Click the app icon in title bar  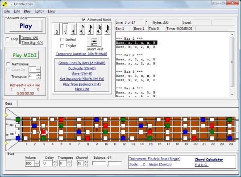point(5,4)
